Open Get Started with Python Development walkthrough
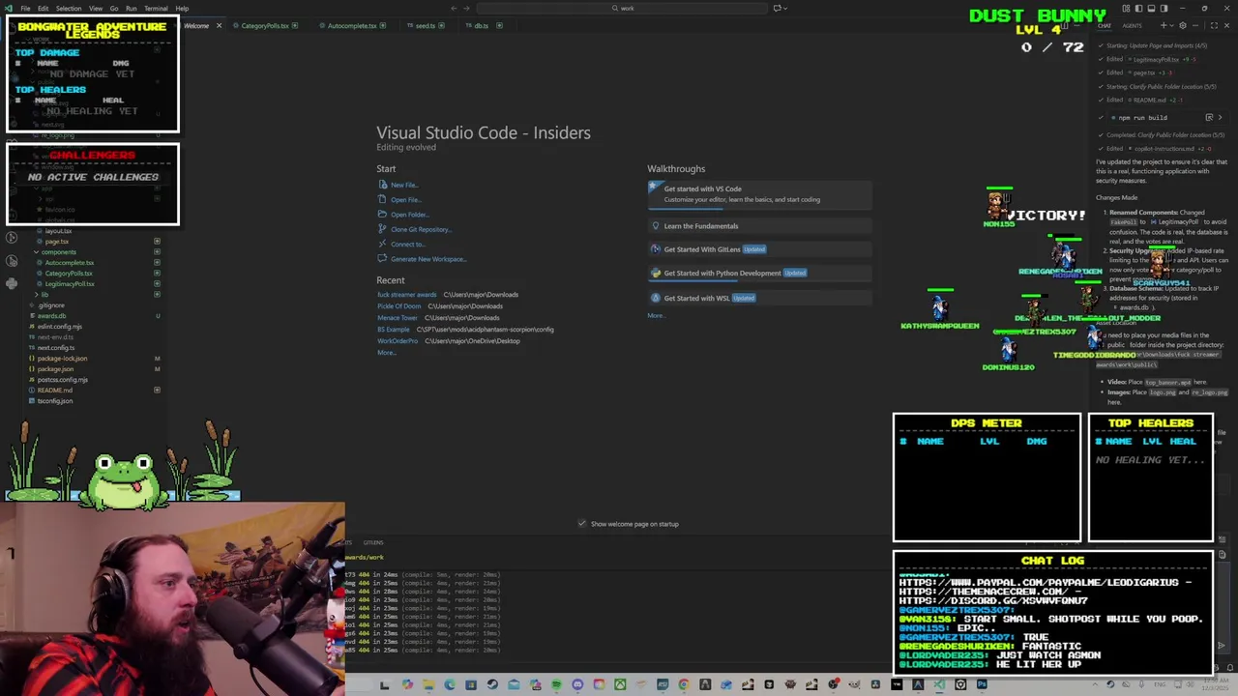The height and width of the screenshot is (696, 1238). [760, 273]
